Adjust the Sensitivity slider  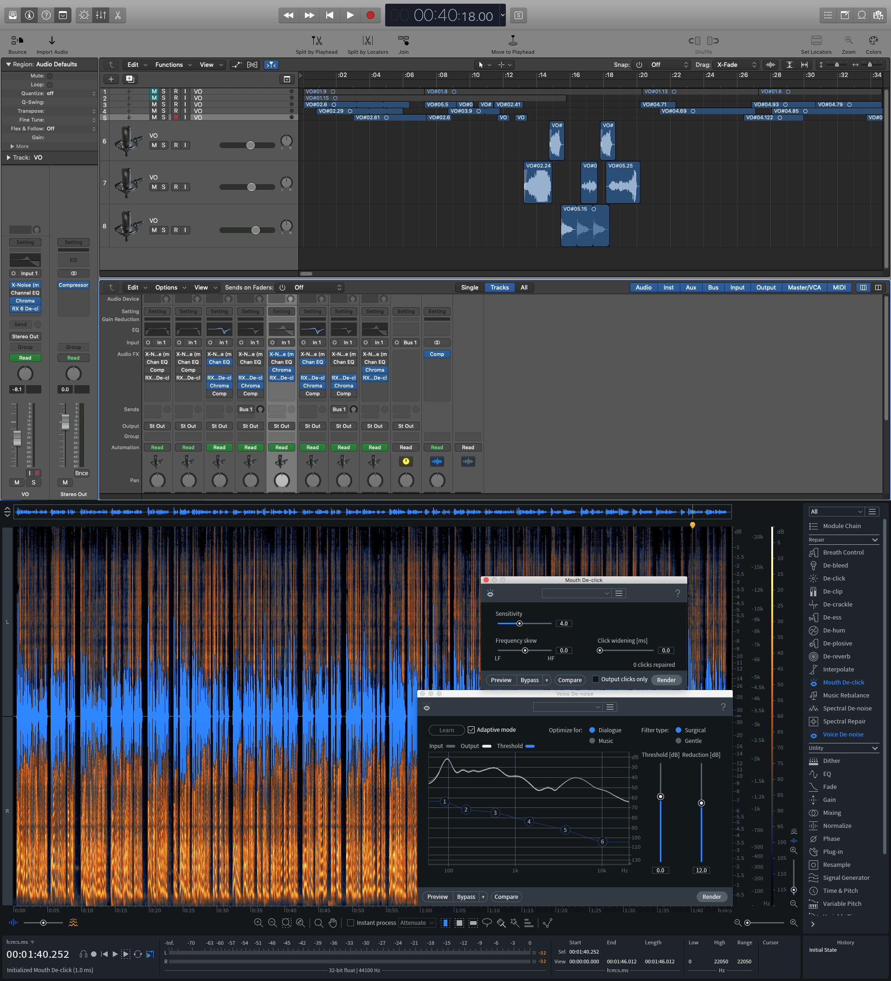click(x=519, y=623)
